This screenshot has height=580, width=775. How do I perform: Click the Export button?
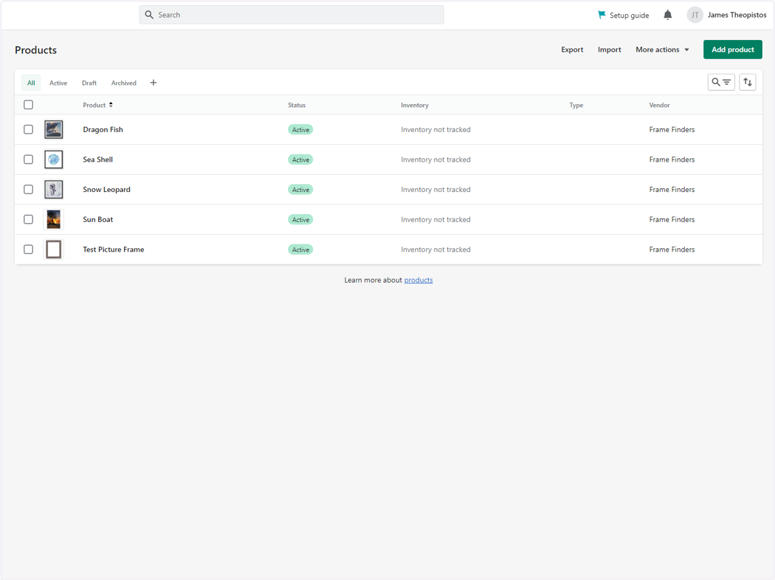coord(572,50)
